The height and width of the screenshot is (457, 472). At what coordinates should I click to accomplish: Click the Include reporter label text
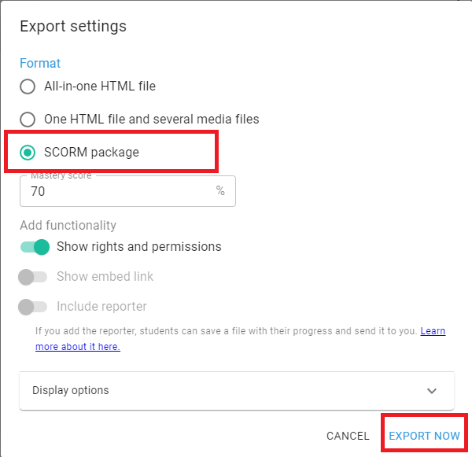click(101, 307)
